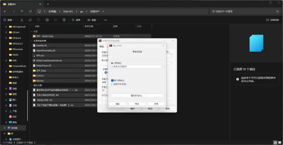Expand the QtQuick folder tree node
Screen dimensions: 283x145
coord(6,38)
